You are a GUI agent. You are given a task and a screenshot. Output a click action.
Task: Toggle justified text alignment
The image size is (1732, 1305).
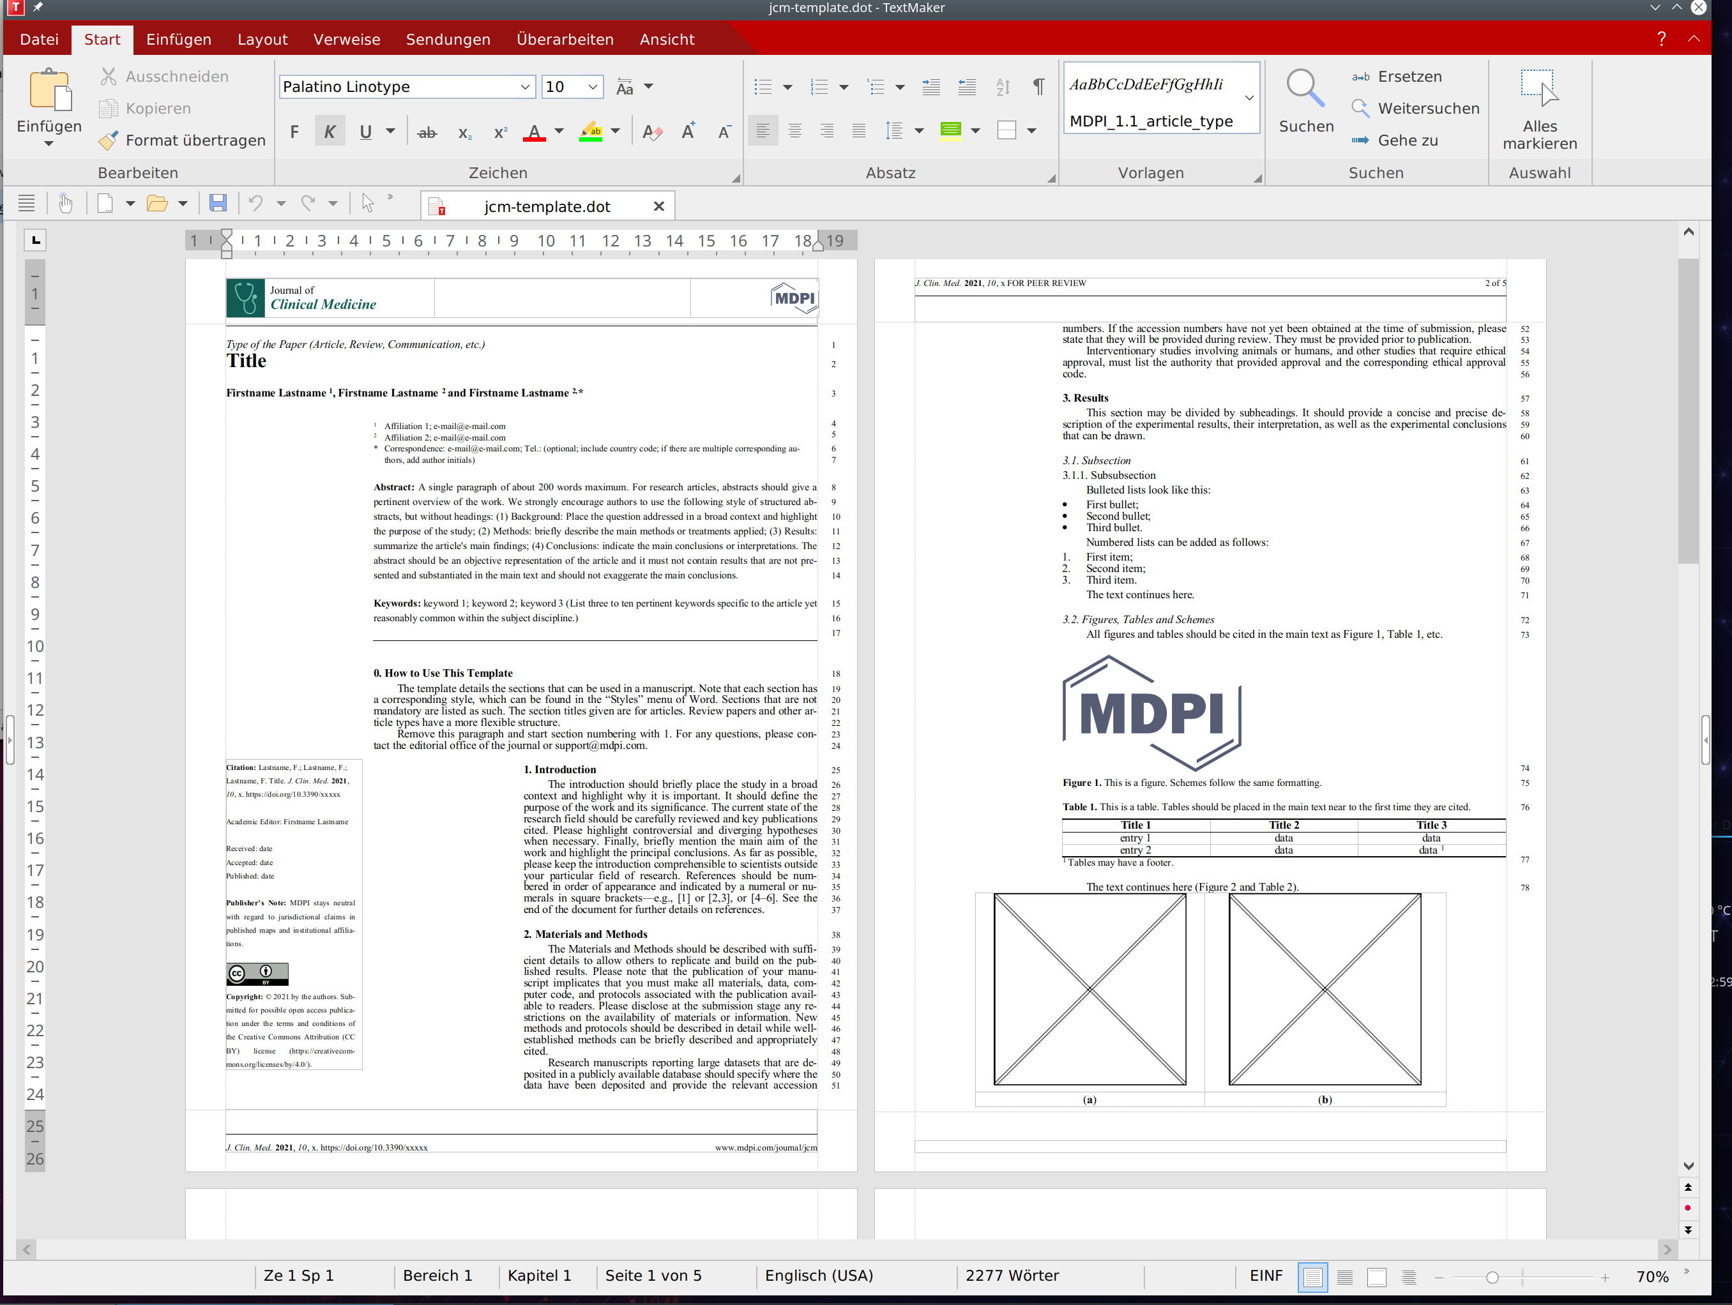pyautogui.click(x=859, y=131)
